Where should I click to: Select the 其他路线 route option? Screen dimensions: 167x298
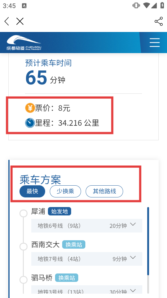(104, 191)
